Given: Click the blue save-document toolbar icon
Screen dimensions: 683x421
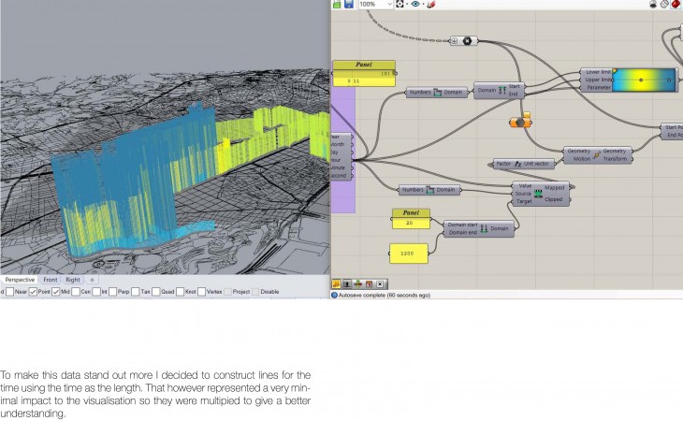Looking at the screenshot, I should pos(348,5).
